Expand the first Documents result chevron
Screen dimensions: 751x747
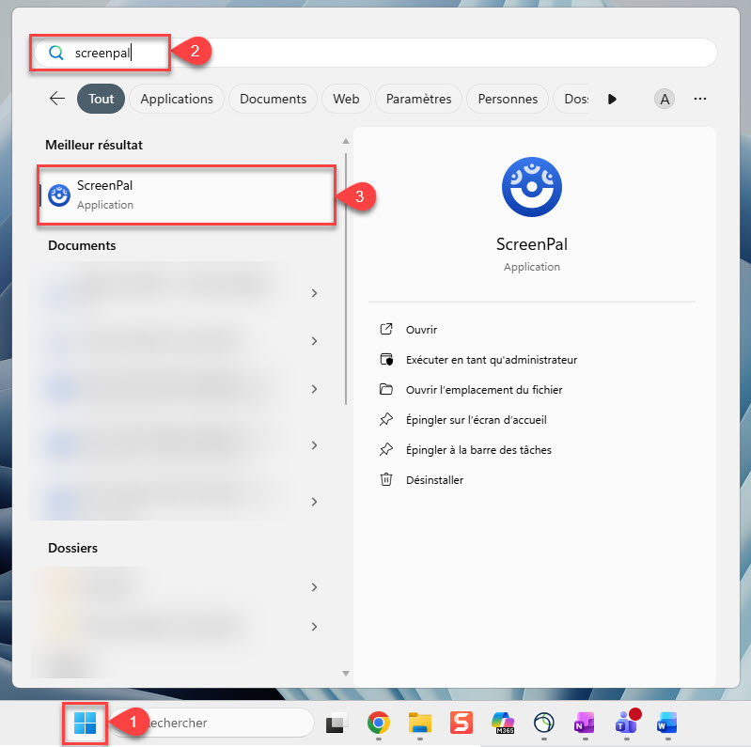(314, 293)
